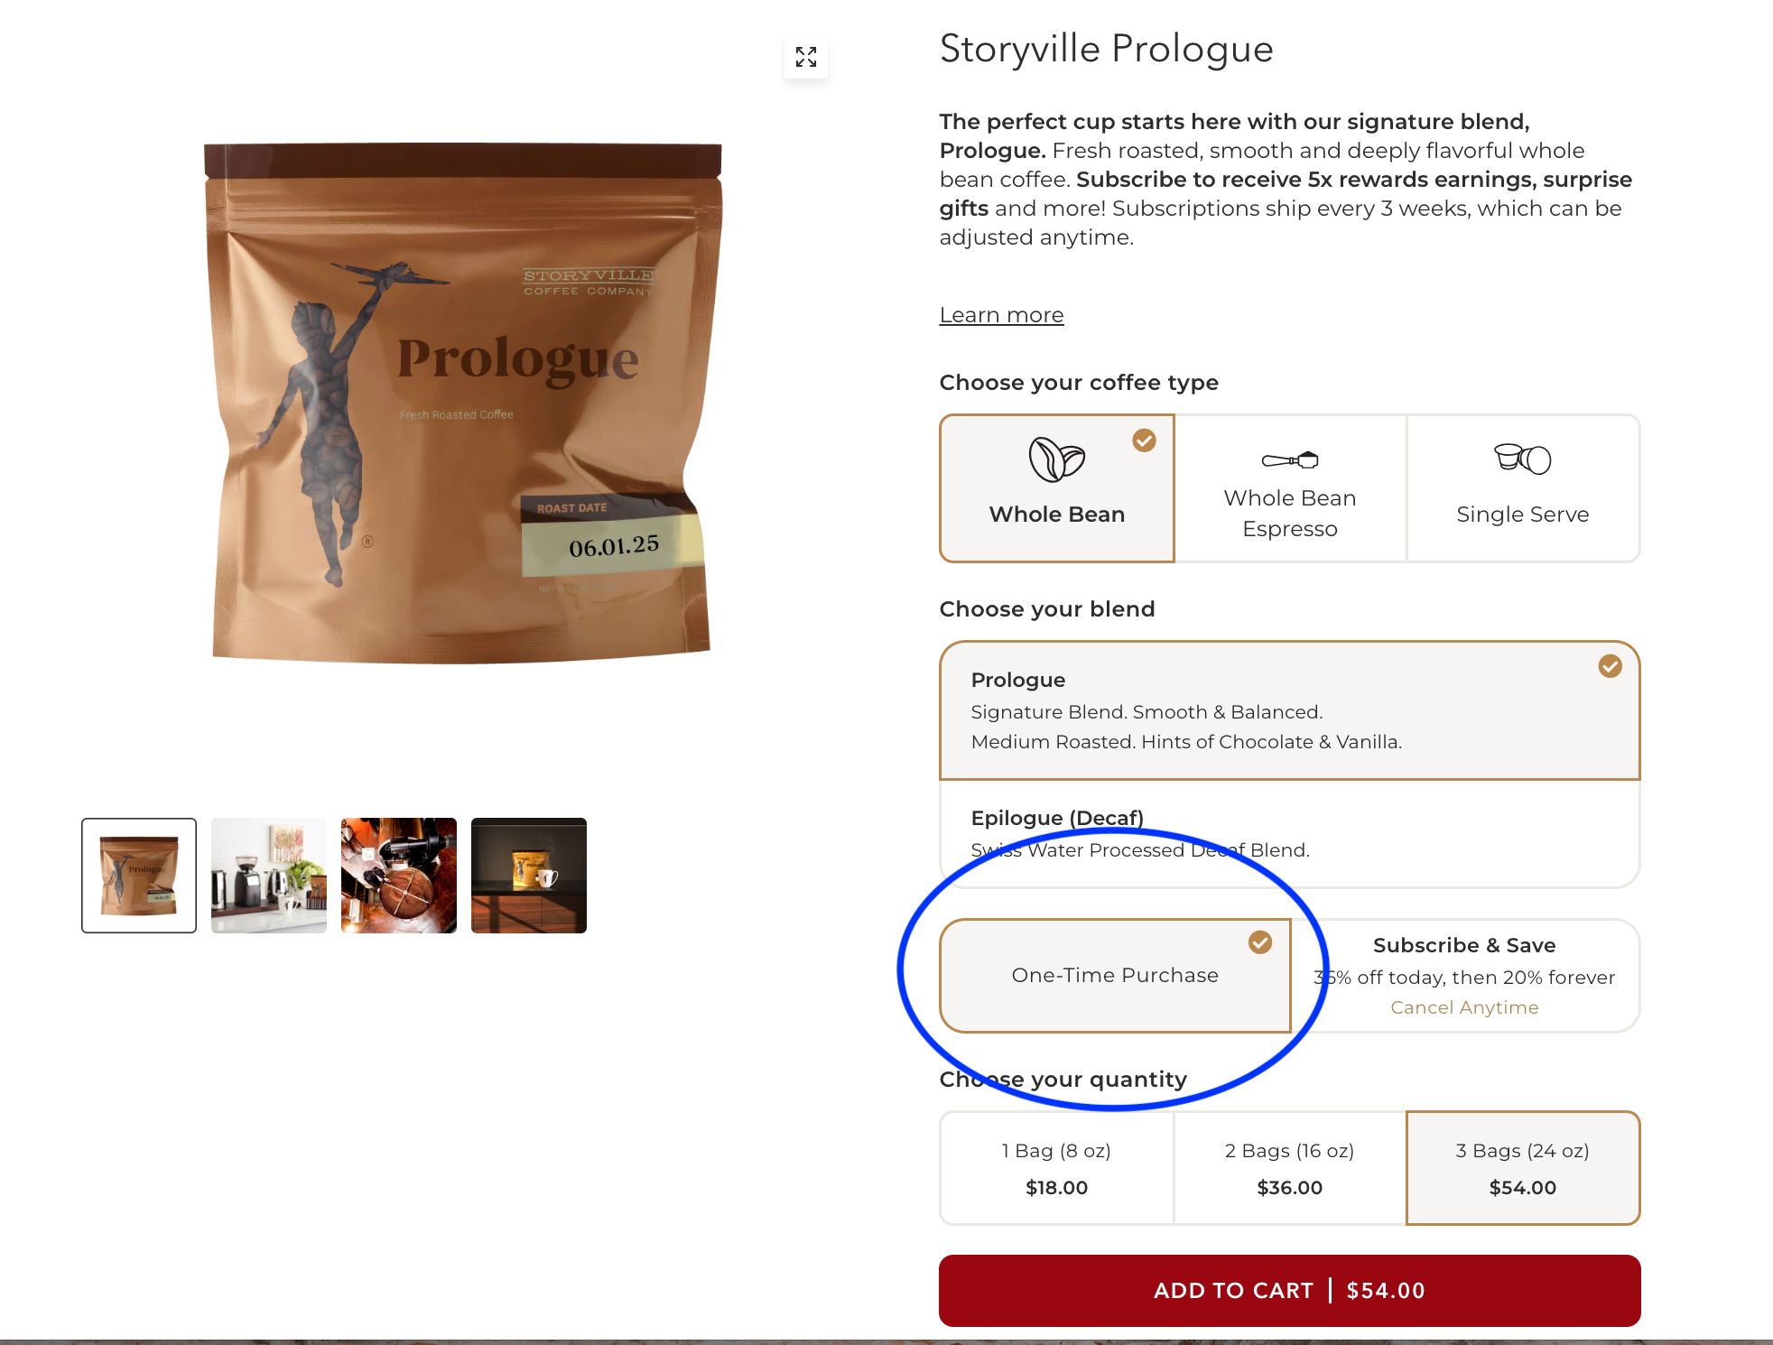Click the Whole Bean coffee beans icon

pos(1056,459)
